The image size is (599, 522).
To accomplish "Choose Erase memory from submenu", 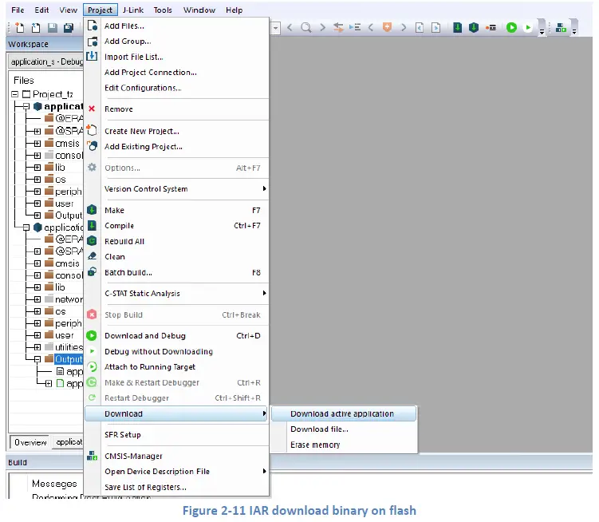I will click(315, 445).
